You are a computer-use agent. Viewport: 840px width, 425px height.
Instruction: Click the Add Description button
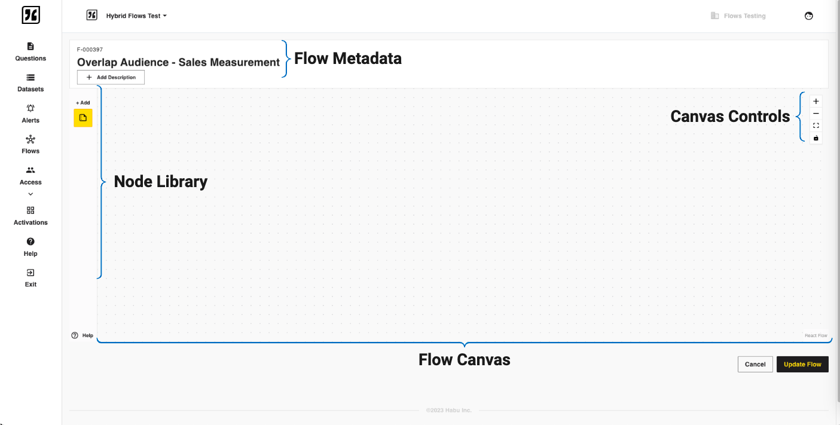click(111, 77)
